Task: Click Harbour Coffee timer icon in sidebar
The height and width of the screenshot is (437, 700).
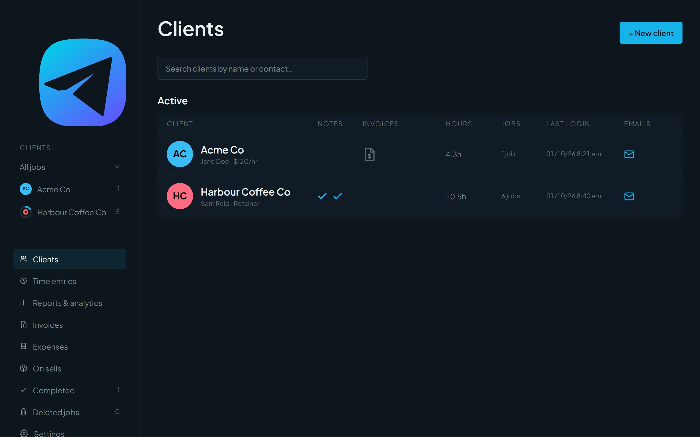Action: [x=26, y=212]
